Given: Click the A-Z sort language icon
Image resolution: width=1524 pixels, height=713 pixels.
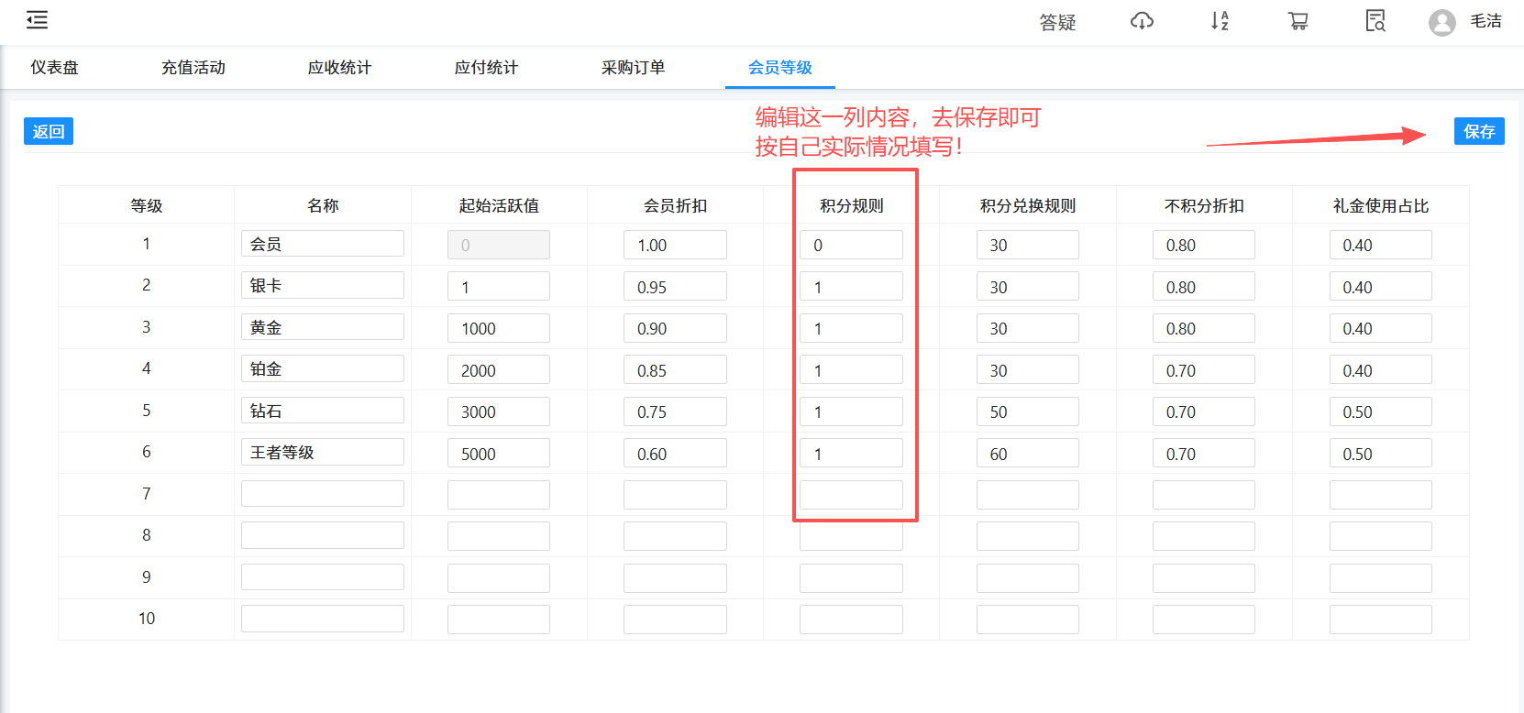Looking at the screenshot, I should coord(1220,21).
